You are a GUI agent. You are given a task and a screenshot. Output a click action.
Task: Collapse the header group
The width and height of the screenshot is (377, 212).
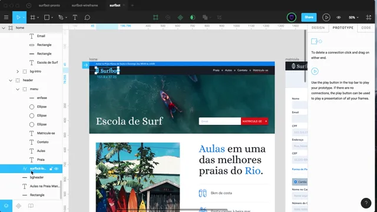[11, 80]
